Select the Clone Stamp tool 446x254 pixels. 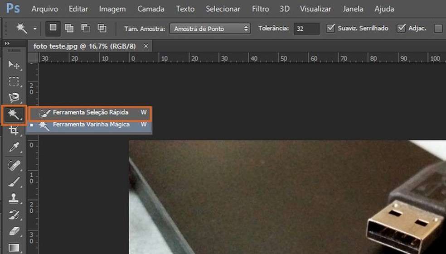tap(14, 198)
